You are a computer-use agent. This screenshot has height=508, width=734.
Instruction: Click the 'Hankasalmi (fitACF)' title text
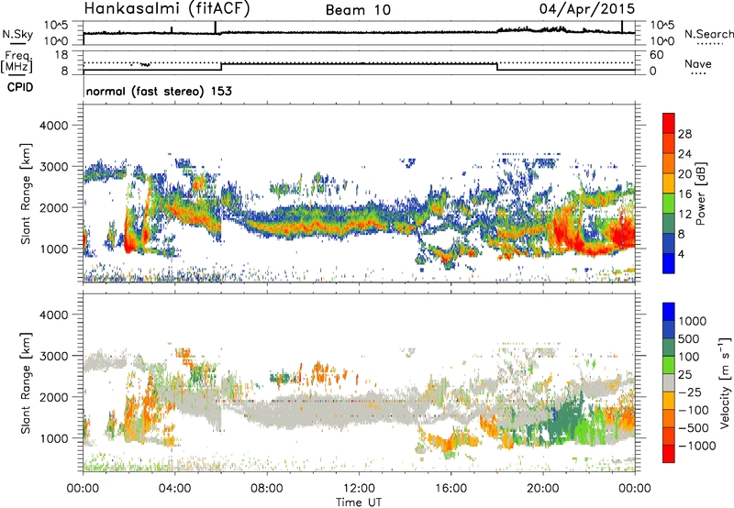pyautogui.click(x=167, y=8)
